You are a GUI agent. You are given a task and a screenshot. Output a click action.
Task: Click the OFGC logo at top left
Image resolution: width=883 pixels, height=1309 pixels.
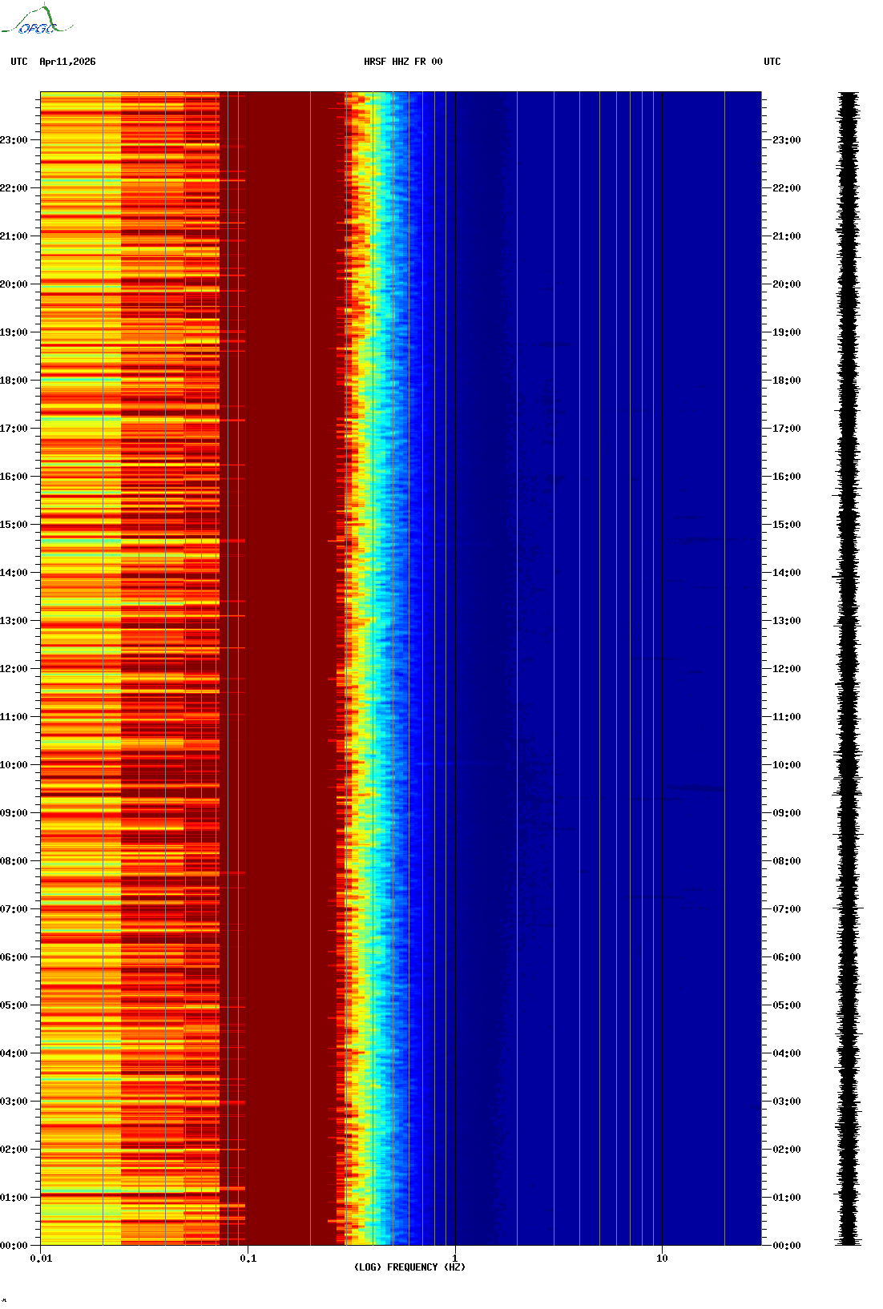(37, 20)
